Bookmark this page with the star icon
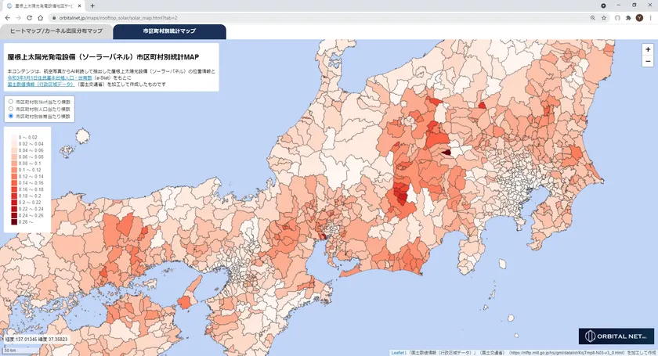658x356 pixels. coord(604,17)
